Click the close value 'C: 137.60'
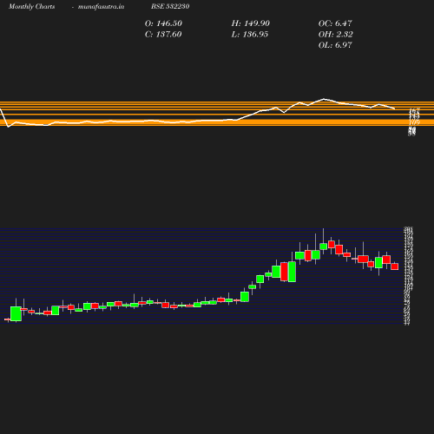The height and width of the screenshot is (434, 434). point(163,34)
